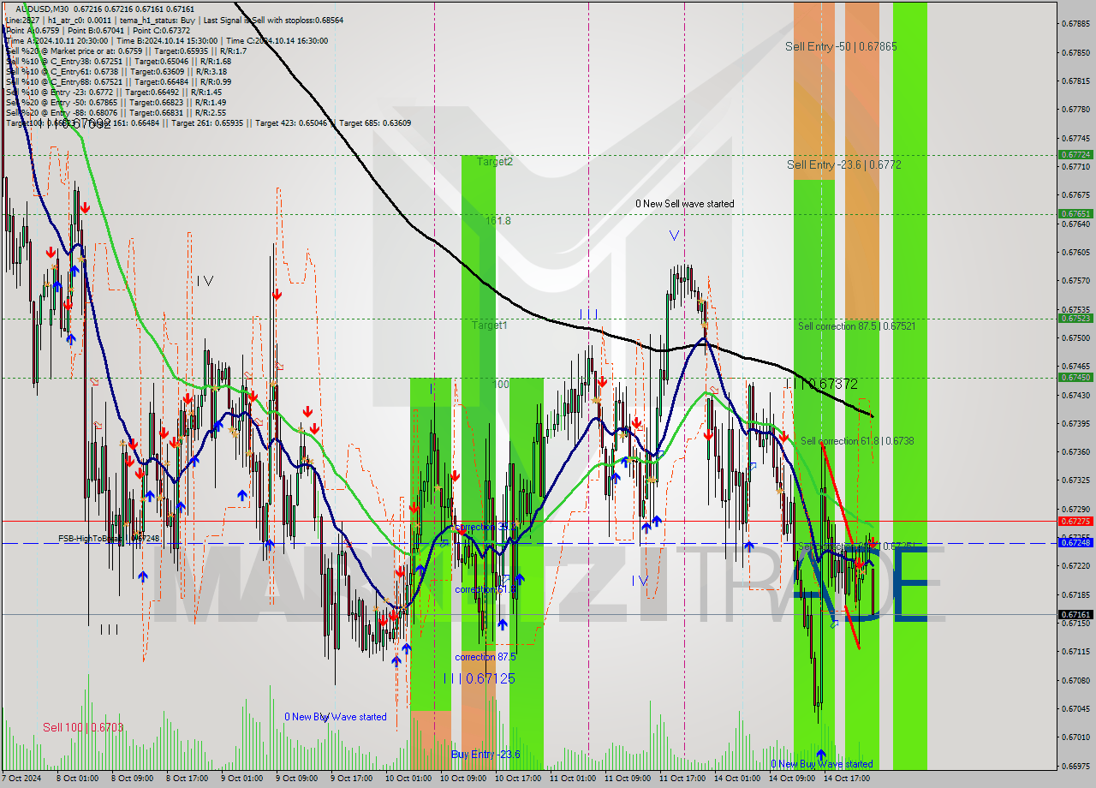
Task: Click the '10 Oct 01:00' time axis label
Action: (x=408, y=779)
